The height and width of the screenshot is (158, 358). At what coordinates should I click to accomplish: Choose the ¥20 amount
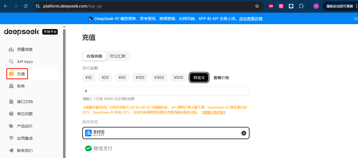(x=105, y=77)
